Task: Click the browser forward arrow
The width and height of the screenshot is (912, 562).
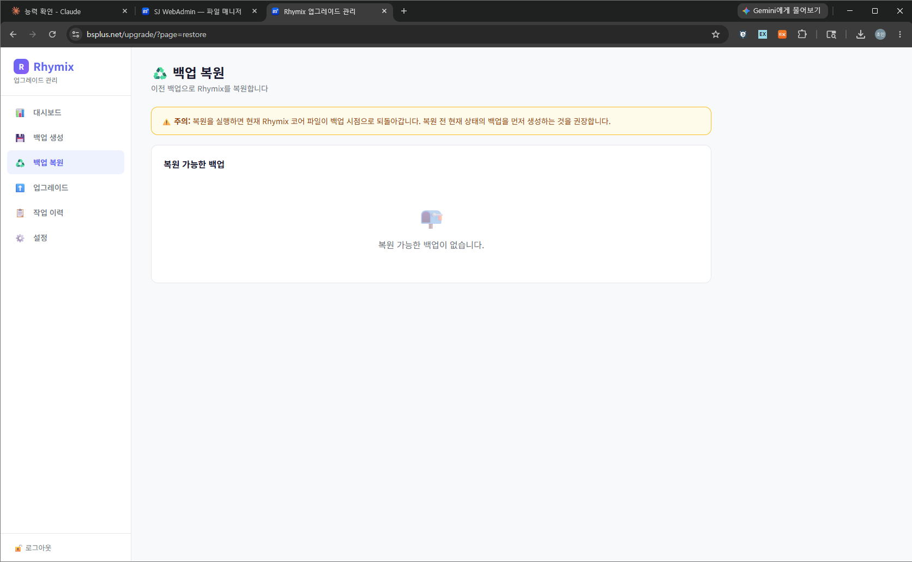Action: coord(33,34)
